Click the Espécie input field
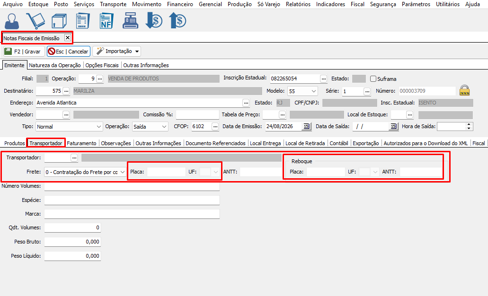The image size is (488, 296). tap(132, 200)
